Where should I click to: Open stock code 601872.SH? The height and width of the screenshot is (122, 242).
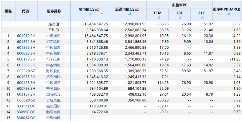(26, 42)
